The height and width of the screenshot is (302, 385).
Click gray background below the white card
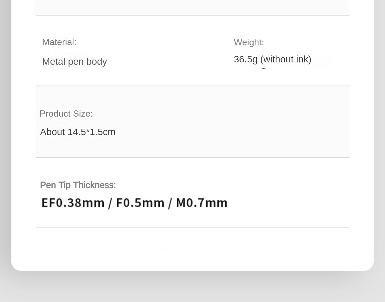[192, 288]
